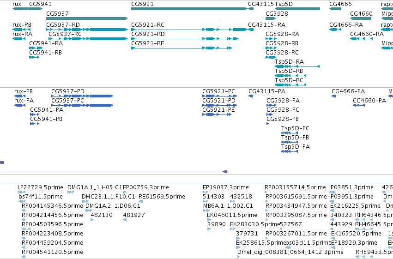Select transcript CG5937-RD
The height and width of the screenshot is (259, 393).
click(63, 25)
